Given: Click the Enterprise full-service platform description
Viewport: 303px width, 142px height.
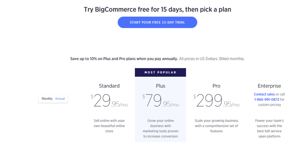Looking at the screenshot, I should (x=269, y=128).
